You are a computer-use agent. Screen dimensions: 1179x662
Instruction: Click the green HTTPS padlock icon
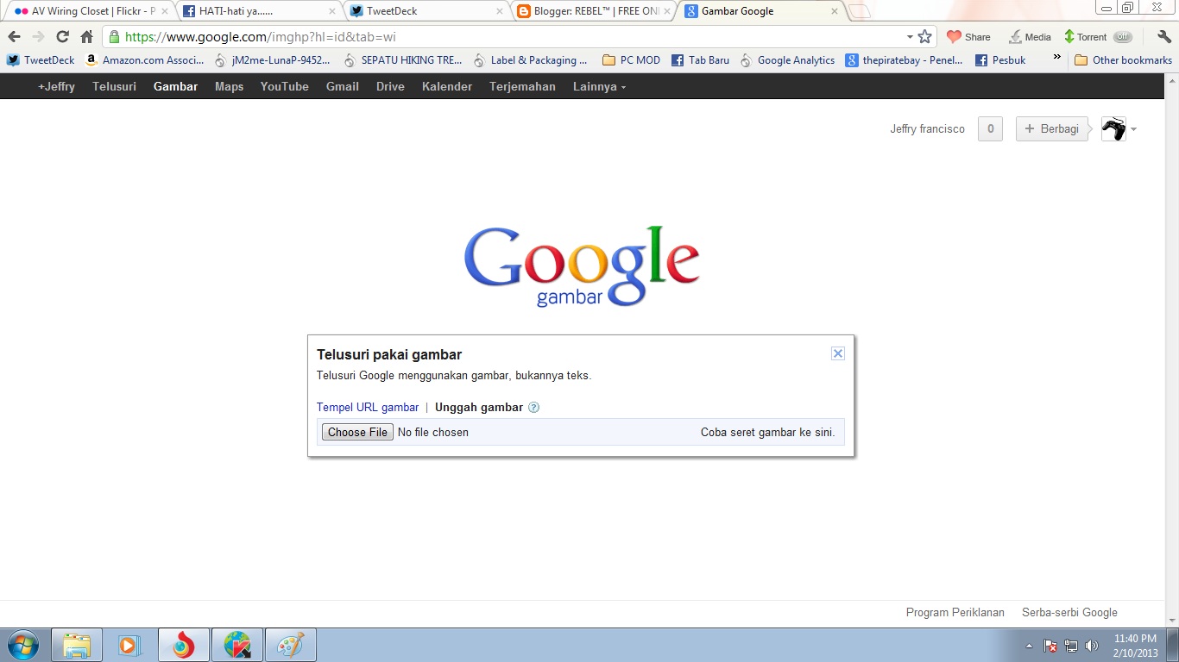(x=114, y=37)
